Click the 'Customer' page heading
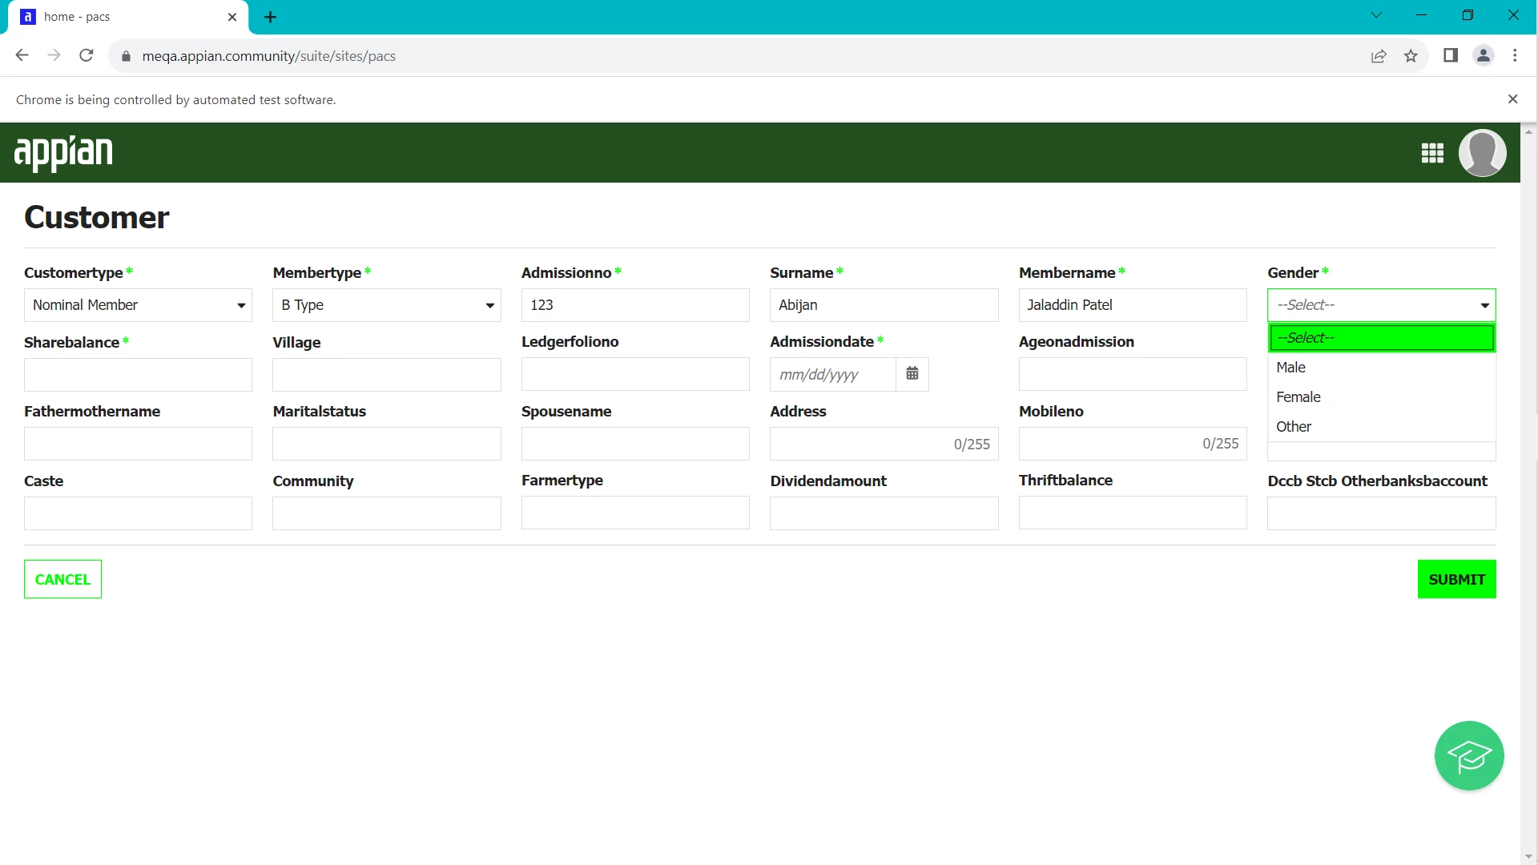Screen dimensions: 1538x865 pyautogui.click(x=96, y=217)
